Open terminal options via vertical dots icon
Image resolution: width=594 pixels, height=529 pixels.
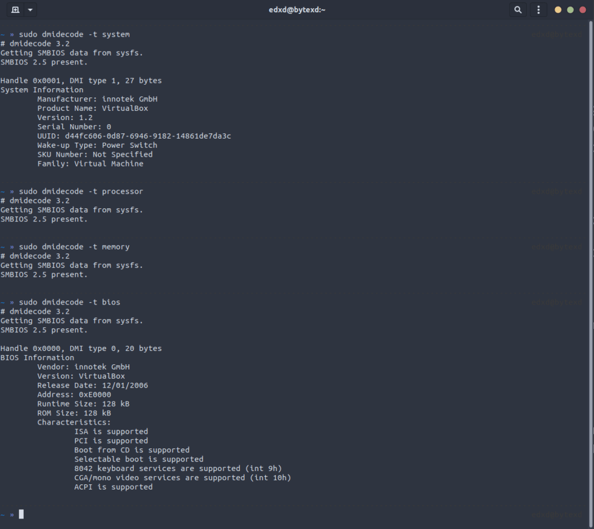pyautogui.click(x=538, y=9)
